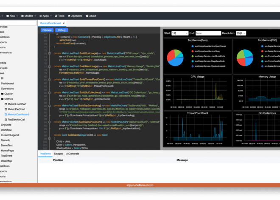Click the MetricsDashboard view icon in tree
The image size is (280, 200).
point(6,114)
